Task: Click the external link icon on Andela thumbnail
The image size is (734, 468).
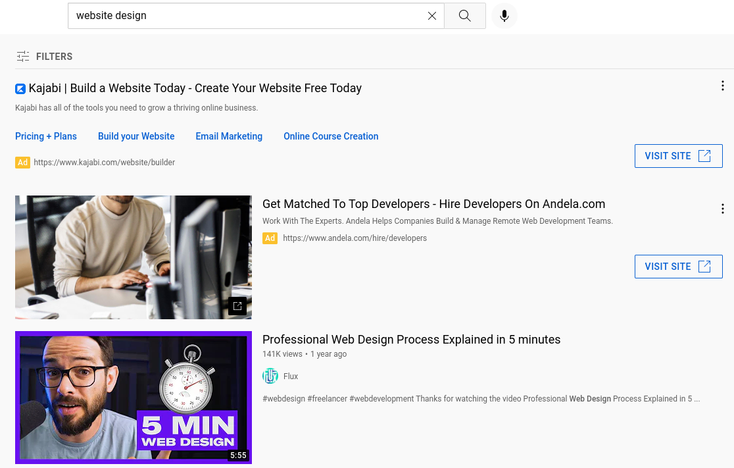Action: point(237,306)
